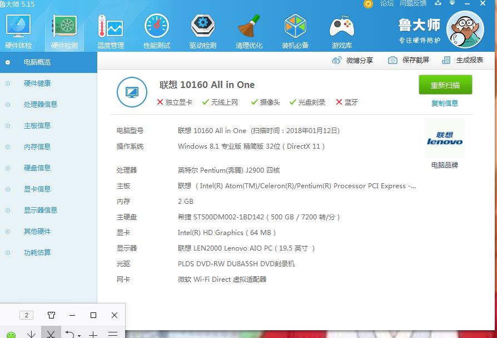Share via 微博分享

(352, 60)
